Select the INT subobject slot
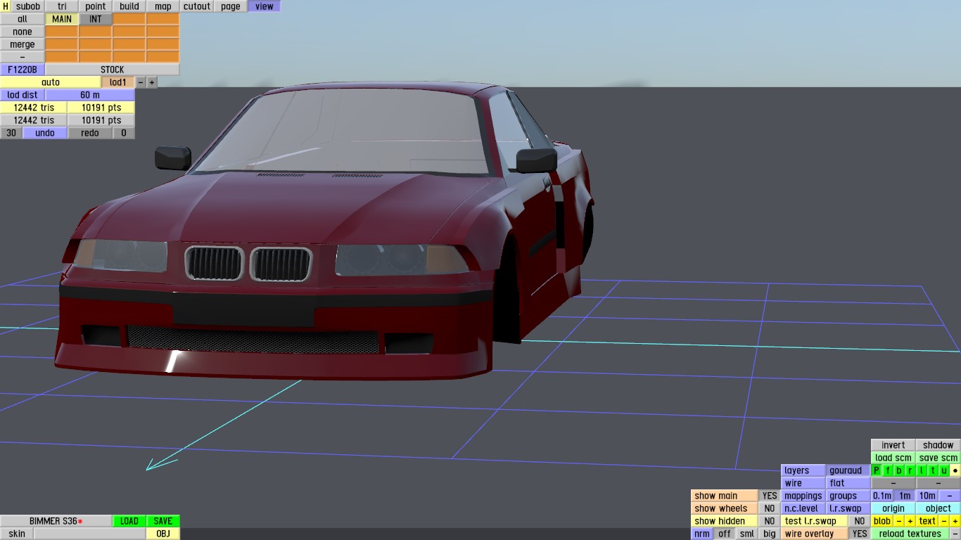Image resolution: width=961 pixels, height=540 pixels. pos(96,19)
